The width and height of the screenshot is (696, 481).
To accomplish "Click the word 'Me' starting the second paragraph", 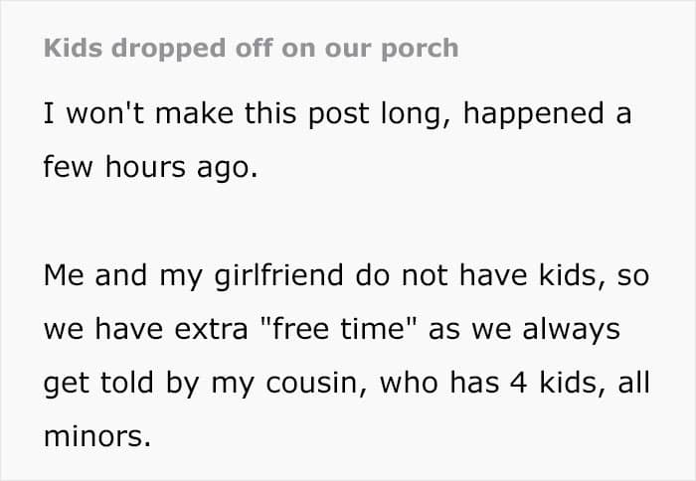I will pyautogui.click(x=64, y=275).
